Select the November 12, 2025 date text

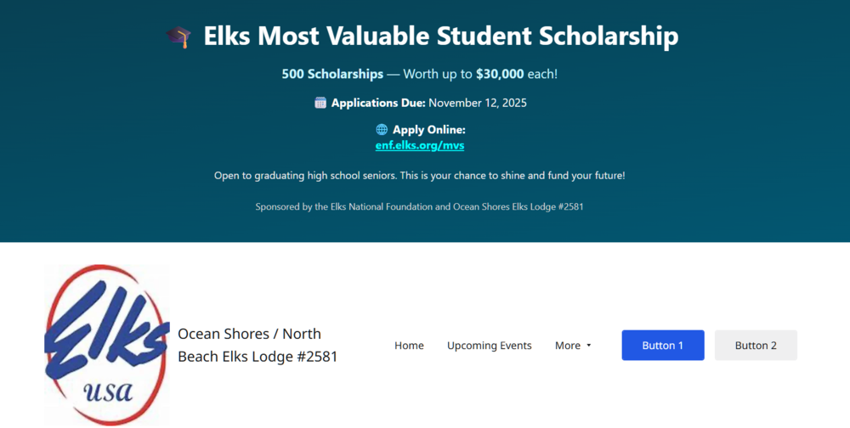point(478,103)
